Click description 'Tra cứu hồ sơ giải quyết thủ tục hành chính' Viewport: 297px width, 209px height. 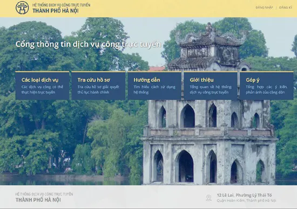pos(98,89)
